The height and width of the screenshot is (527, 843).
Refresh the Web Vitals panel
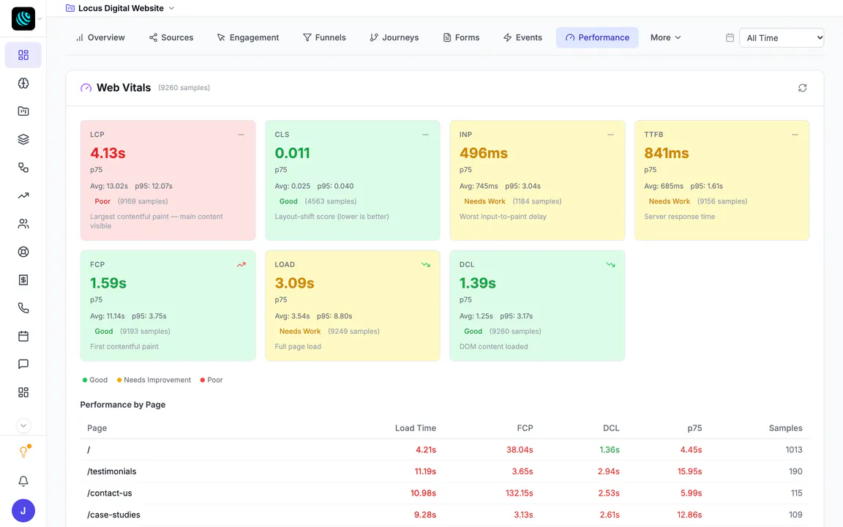(x=802, y=88)
